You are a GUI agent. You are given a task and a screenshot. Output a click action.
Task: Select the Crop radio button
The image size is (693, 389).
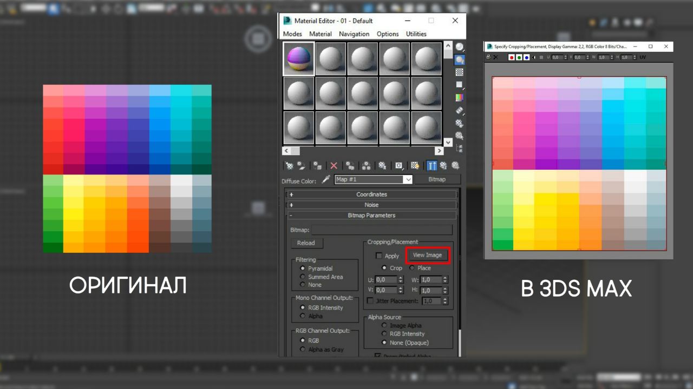(384, 268)
